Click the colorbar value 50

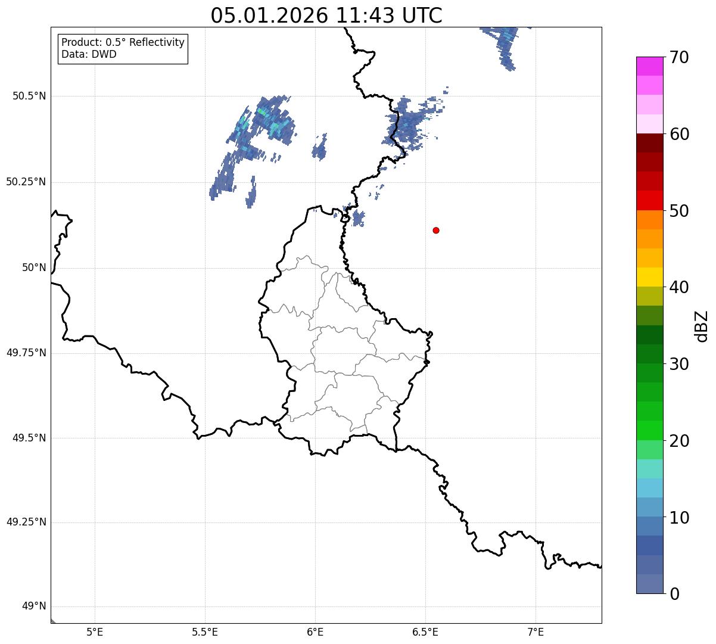tap(679, 211)
